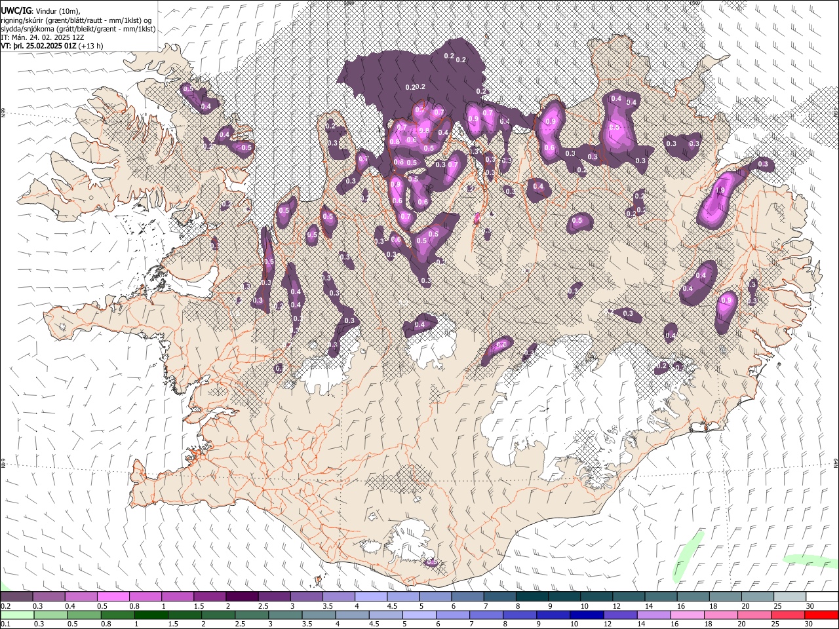
Task: Select the violet 12 swatch in lower legend
Action: click(x=620, y=615)
